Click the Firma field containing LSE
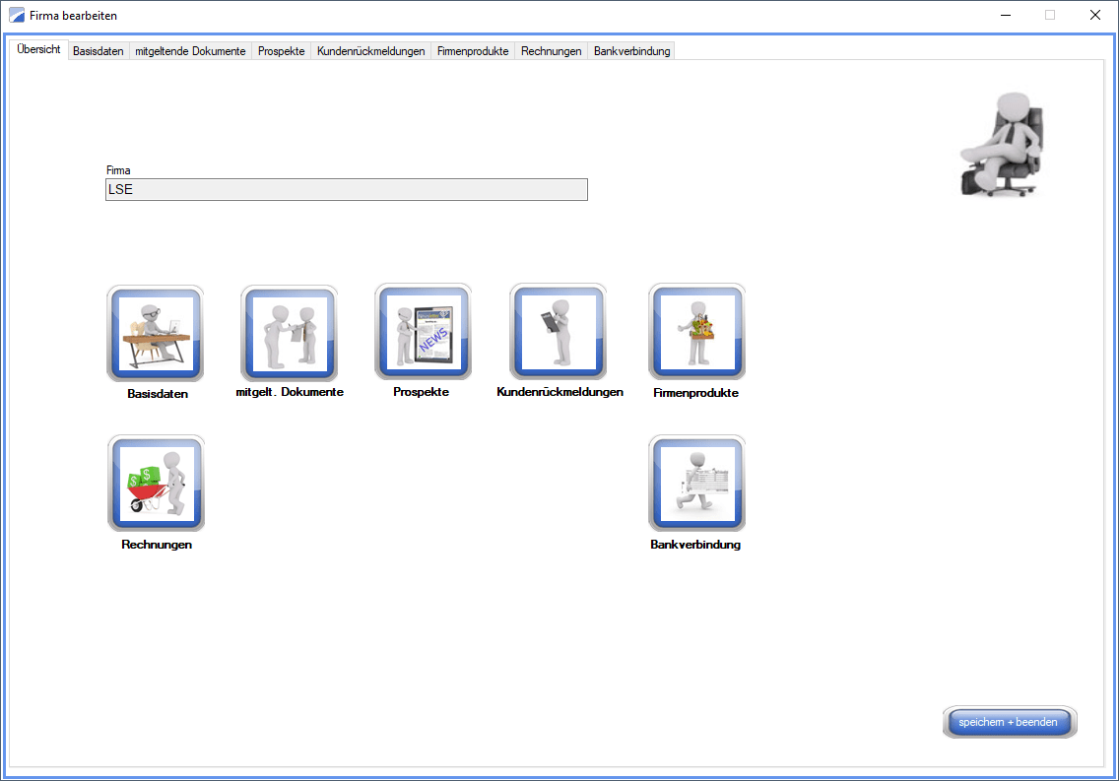 (346, 190)
